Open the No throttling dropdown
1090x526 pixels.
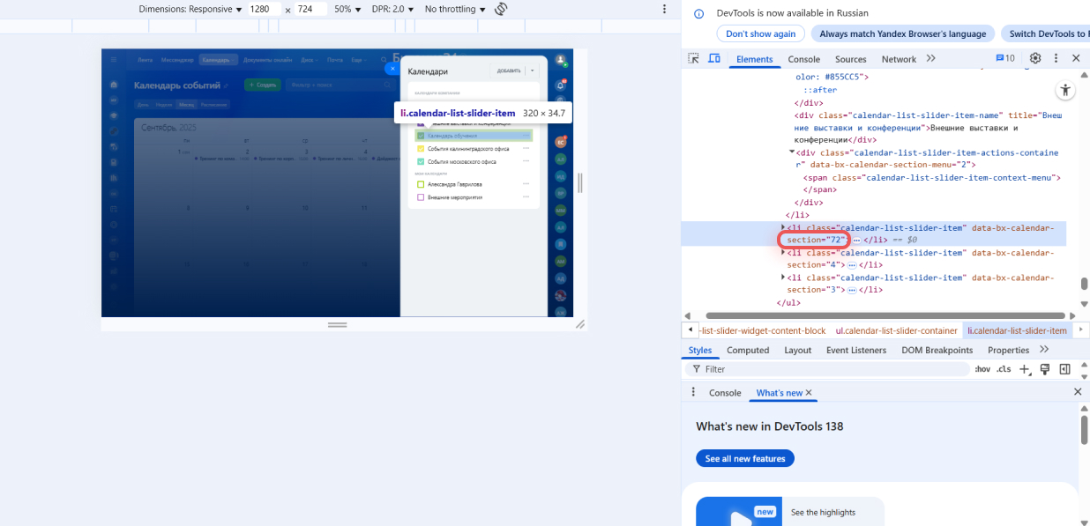[454, 9]
